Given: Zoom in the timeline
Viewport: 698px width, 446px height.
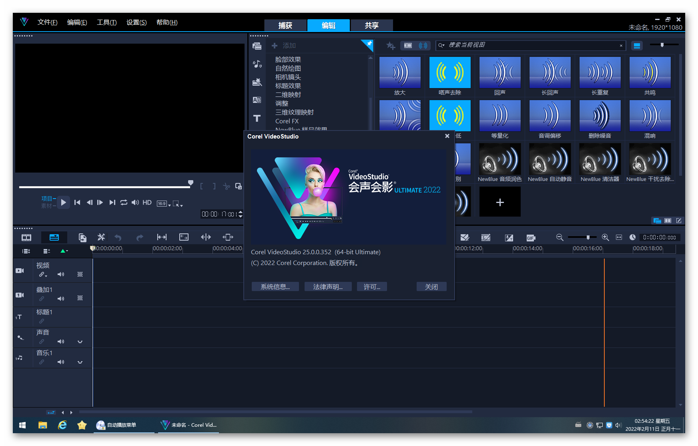Looking at the screenshot, I should (x=606, y=237).
